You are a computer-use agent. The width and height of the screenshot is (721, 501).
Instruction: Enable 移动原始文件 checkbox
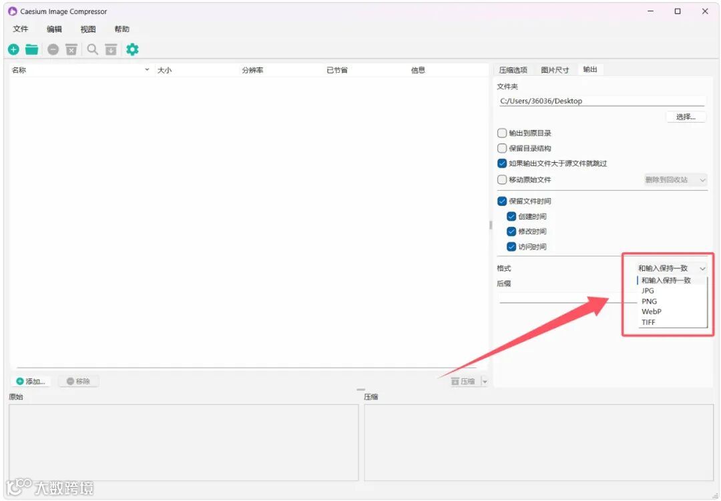click(x=502, y=179)
